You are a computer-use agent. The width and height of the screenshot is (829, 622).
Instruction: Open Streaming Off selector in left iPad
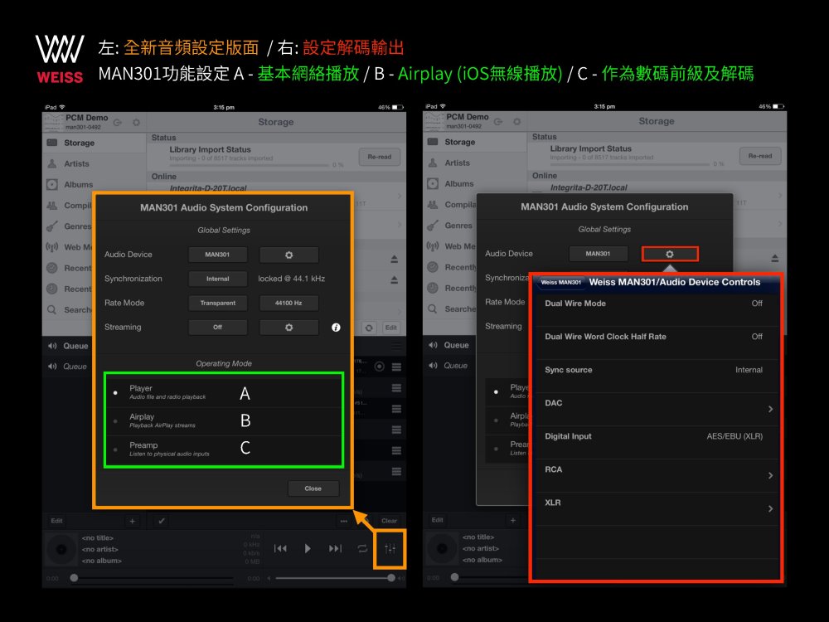(218, 328)
